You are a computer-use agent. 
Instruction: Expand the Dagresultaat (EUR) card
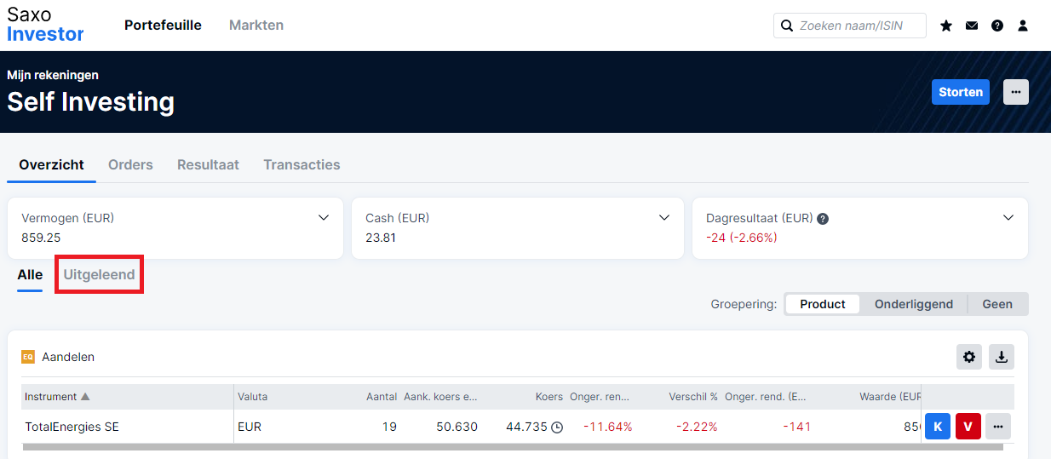[x=1008, y=218]
